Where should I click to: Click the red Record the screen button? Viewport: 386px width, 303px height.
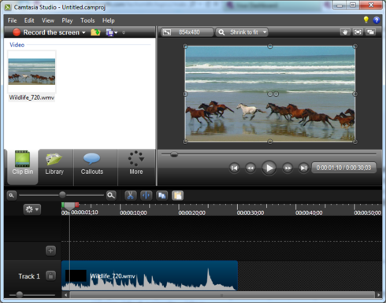click(17, 32)
